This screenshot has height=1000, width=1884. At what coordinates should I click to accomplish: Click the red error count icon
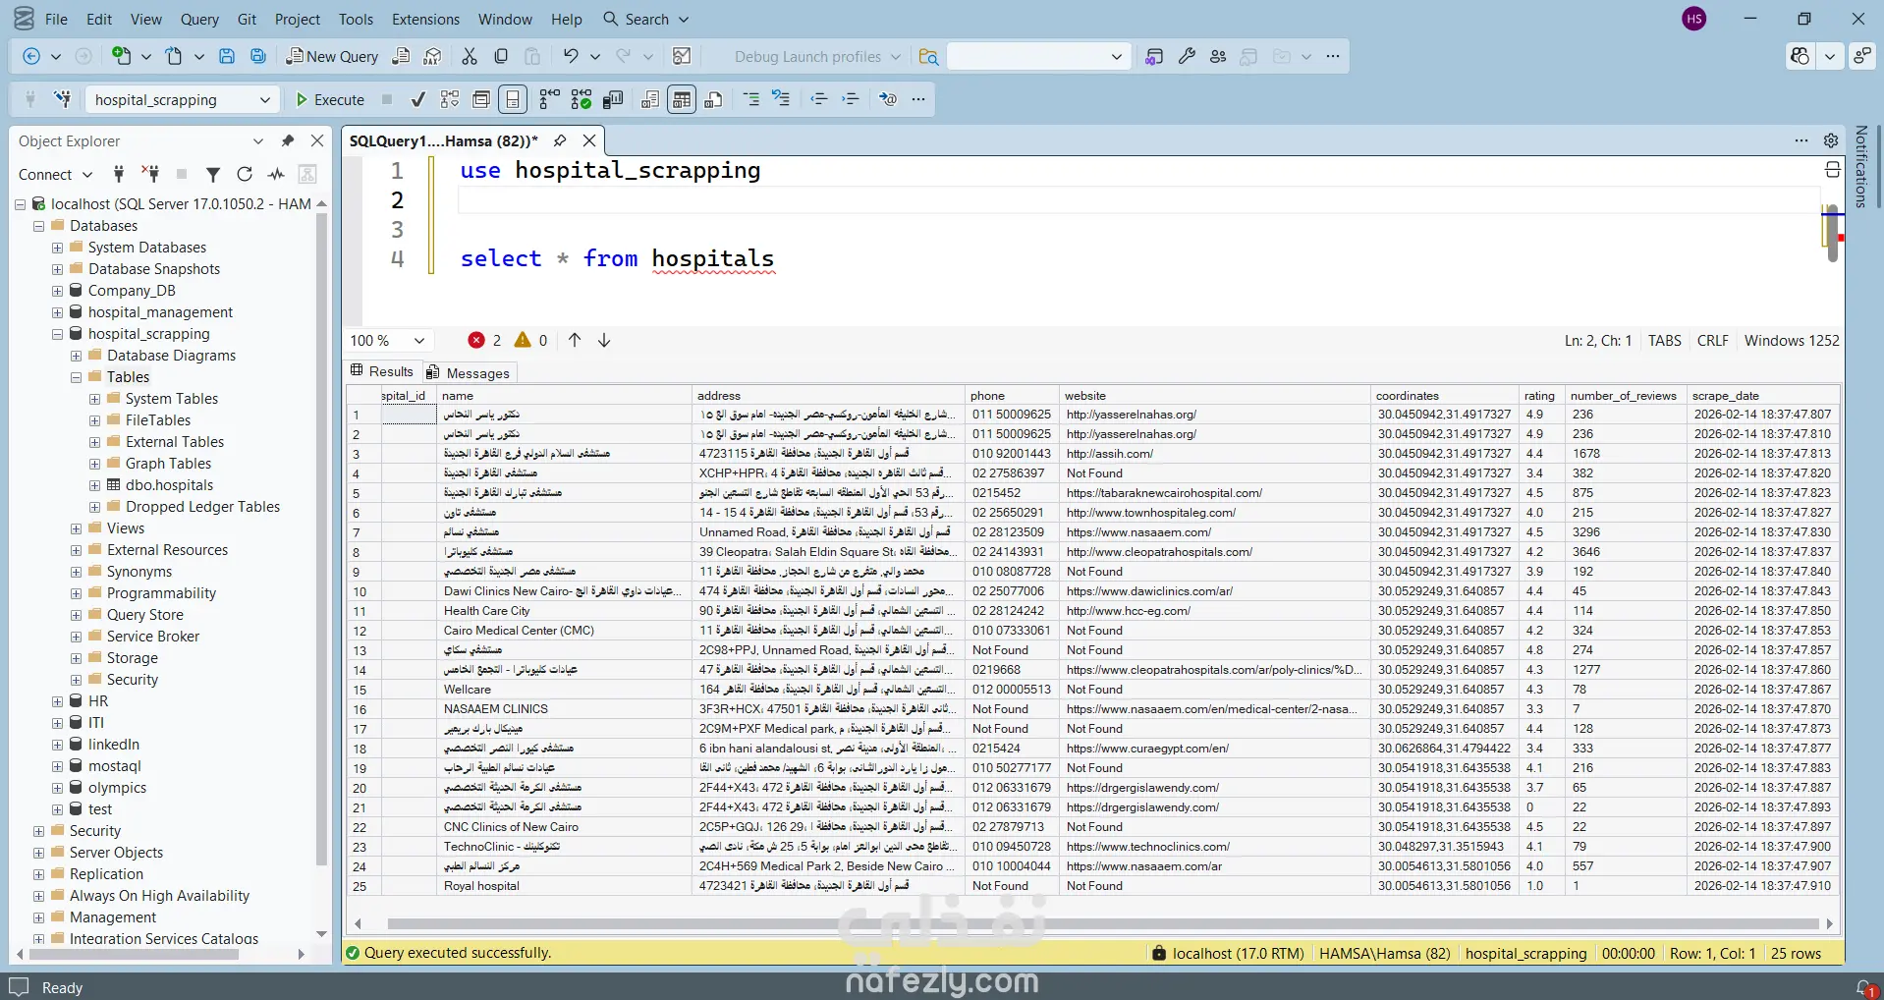[476, 341]
